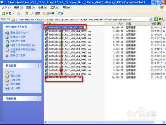
Task: Open the 工具(T) menu
Action: coord(55,8)
